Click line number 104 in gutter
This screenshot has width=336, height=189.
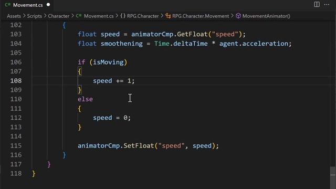16,44
